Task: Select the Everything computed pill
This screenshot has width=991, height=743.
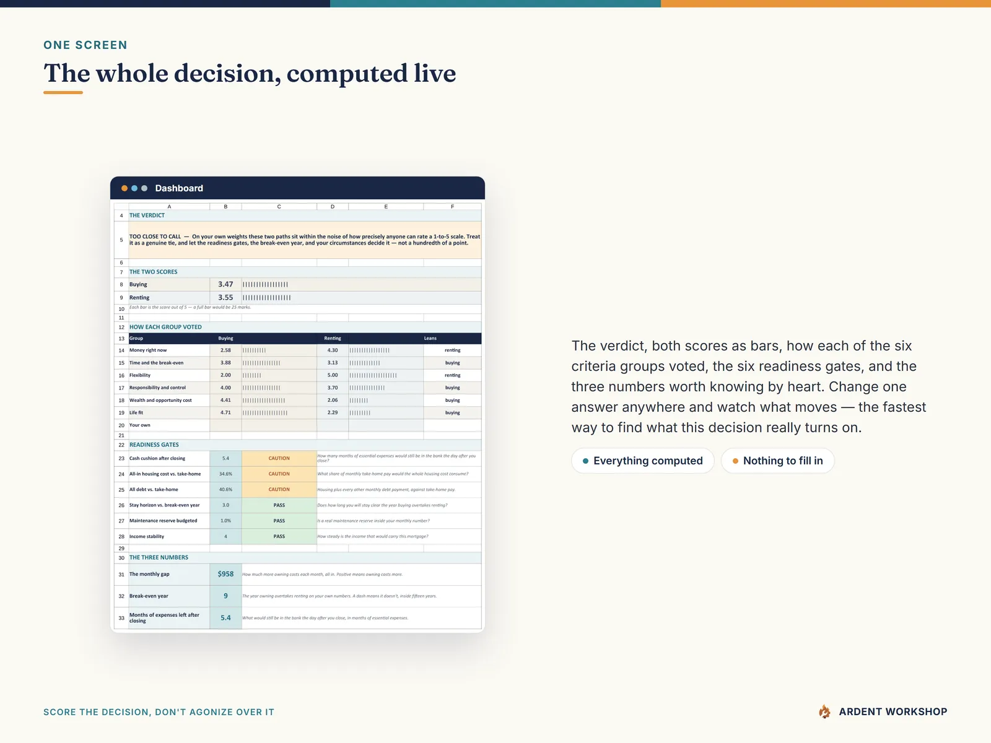Action: click(x=643, y=461)
